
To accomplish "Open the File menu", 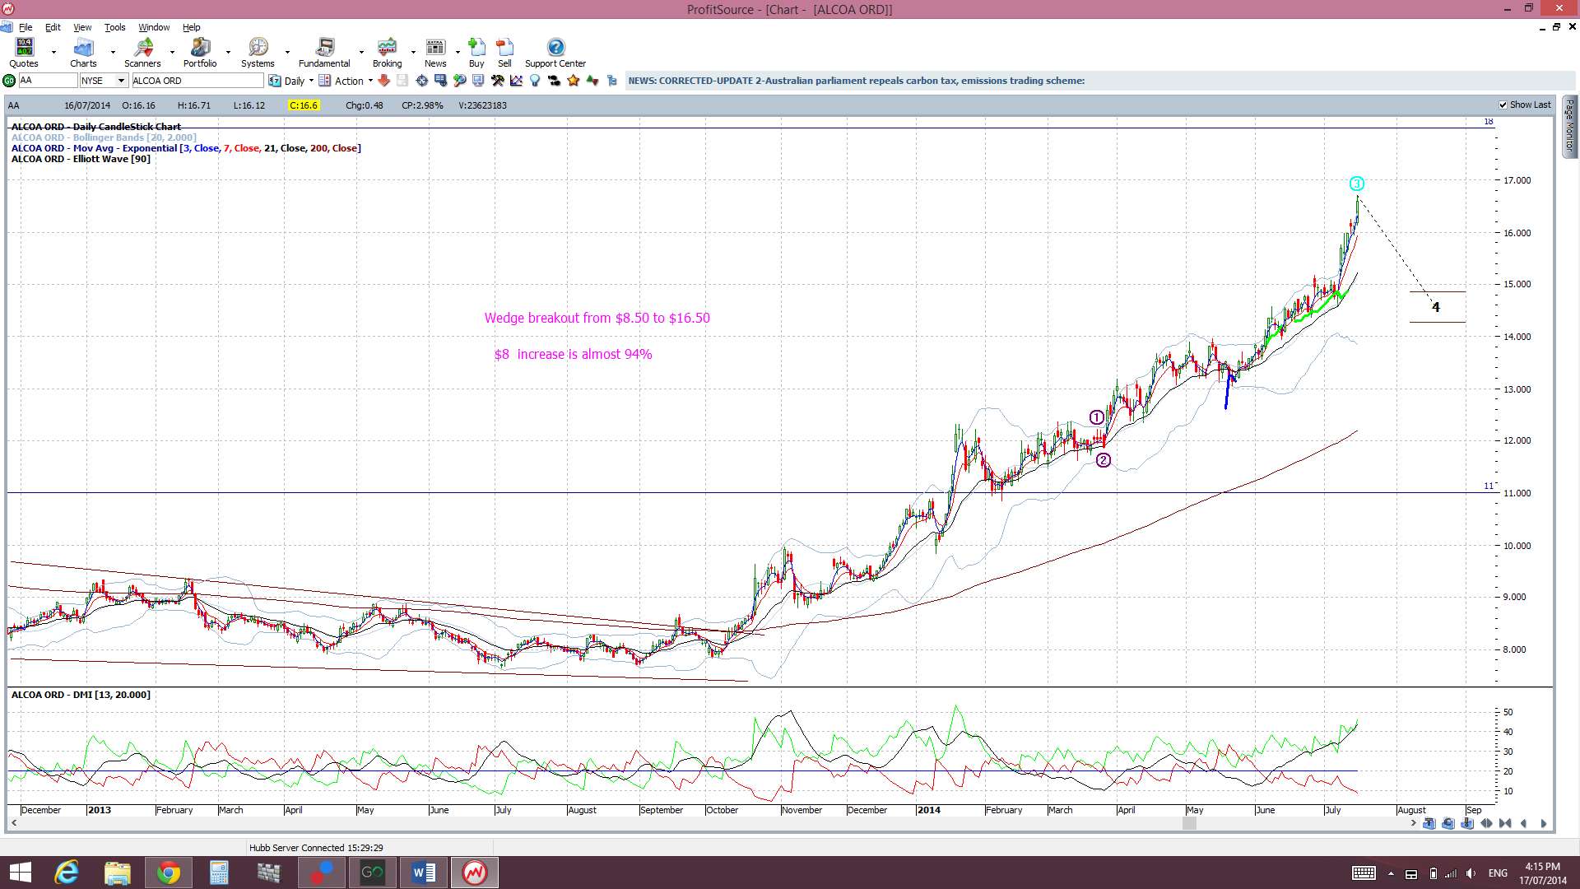I will point(26,27).
